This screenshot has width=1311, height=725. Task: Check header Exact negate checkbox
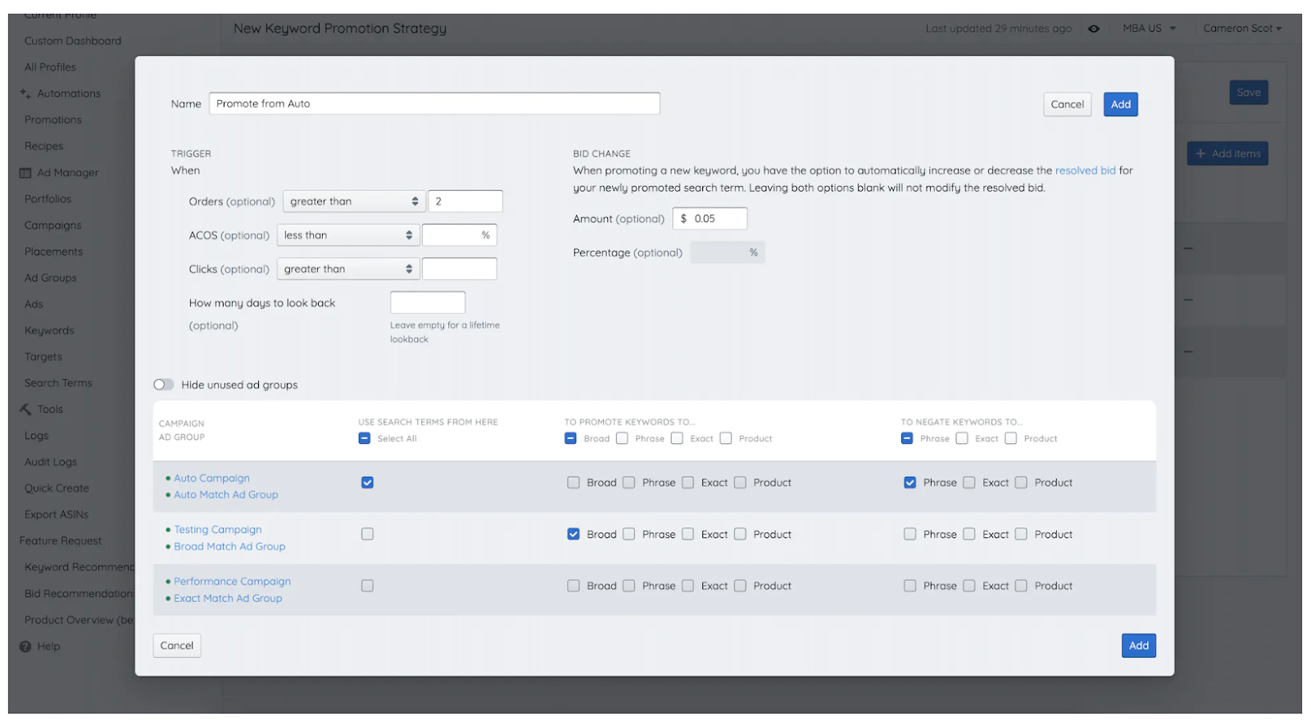point(962,438)
